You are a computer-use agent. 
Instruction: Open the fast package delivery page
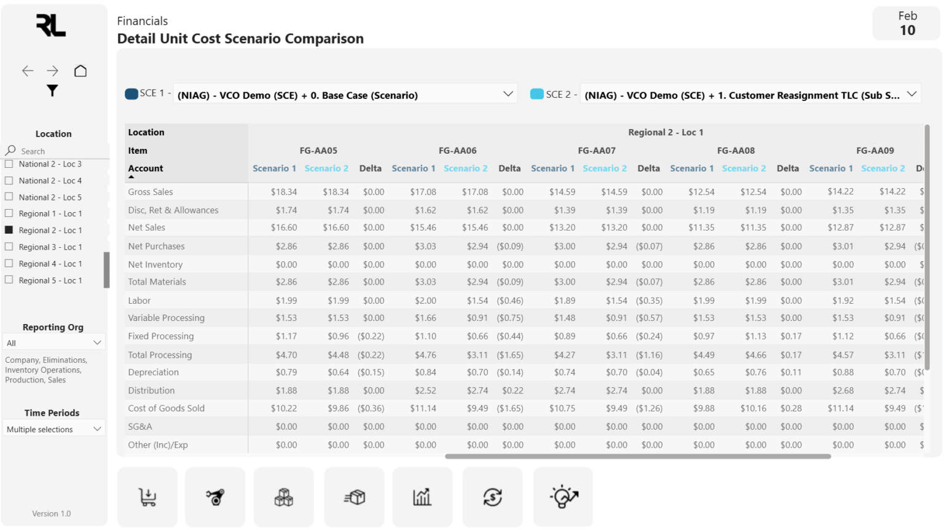[x=355, y=497]
